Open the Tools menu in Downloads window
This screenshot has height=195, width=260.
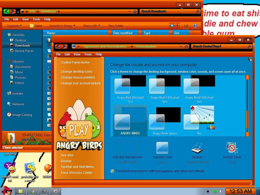coord(36,19)
